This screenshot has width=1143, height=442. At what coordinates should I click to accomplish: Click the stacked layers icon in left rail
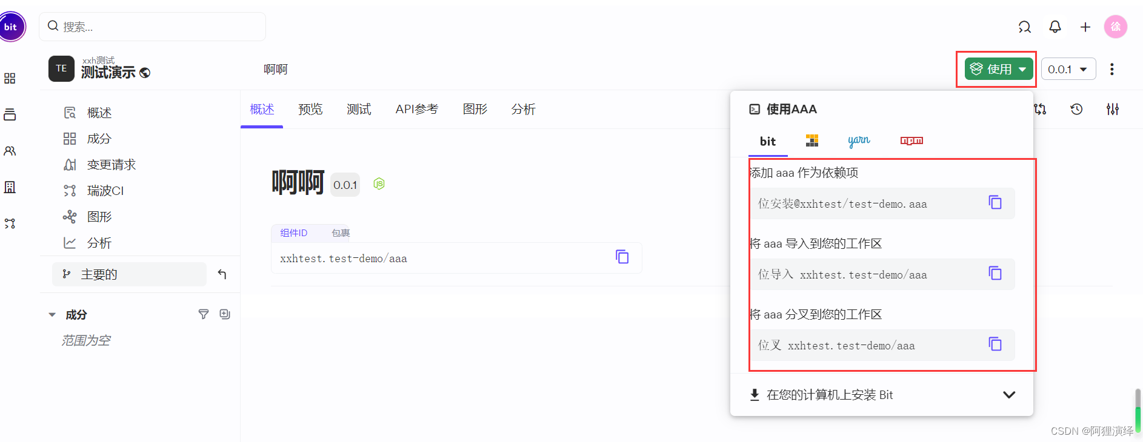tap(10, 114)
